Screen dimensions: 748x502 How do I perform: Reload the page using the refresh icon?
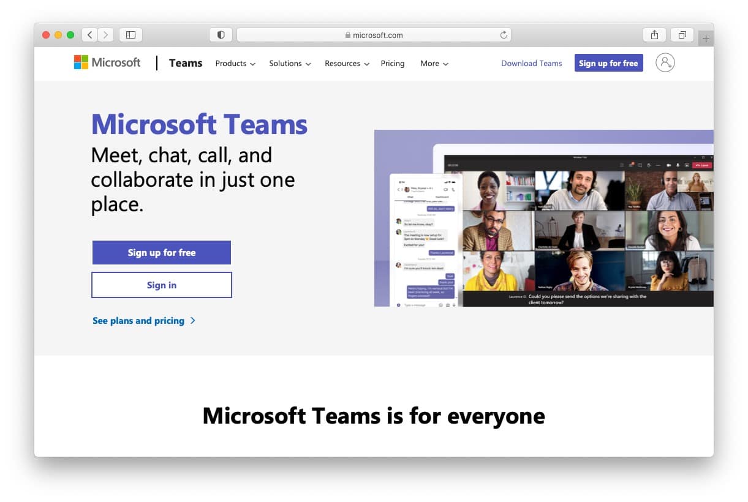tap(503, 35)
